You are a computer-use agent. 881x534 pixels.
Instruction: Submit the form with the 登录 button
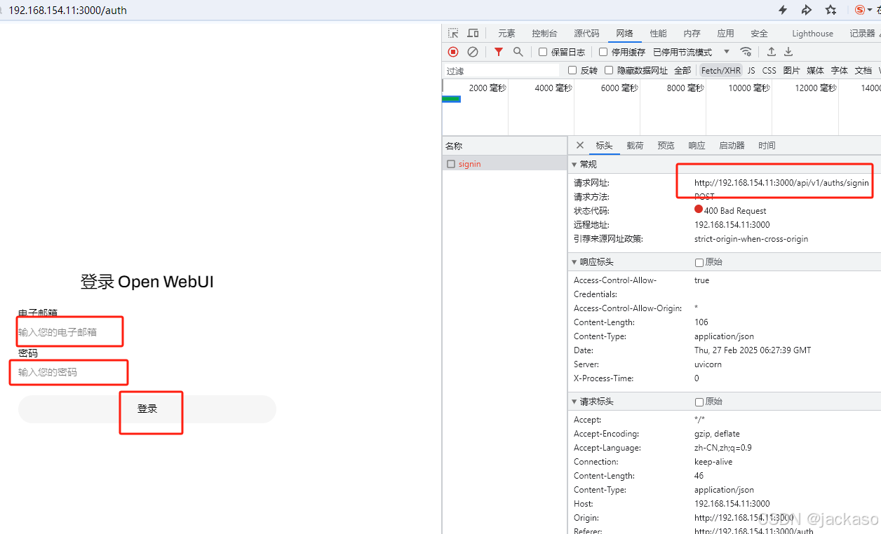coord(147,409)
